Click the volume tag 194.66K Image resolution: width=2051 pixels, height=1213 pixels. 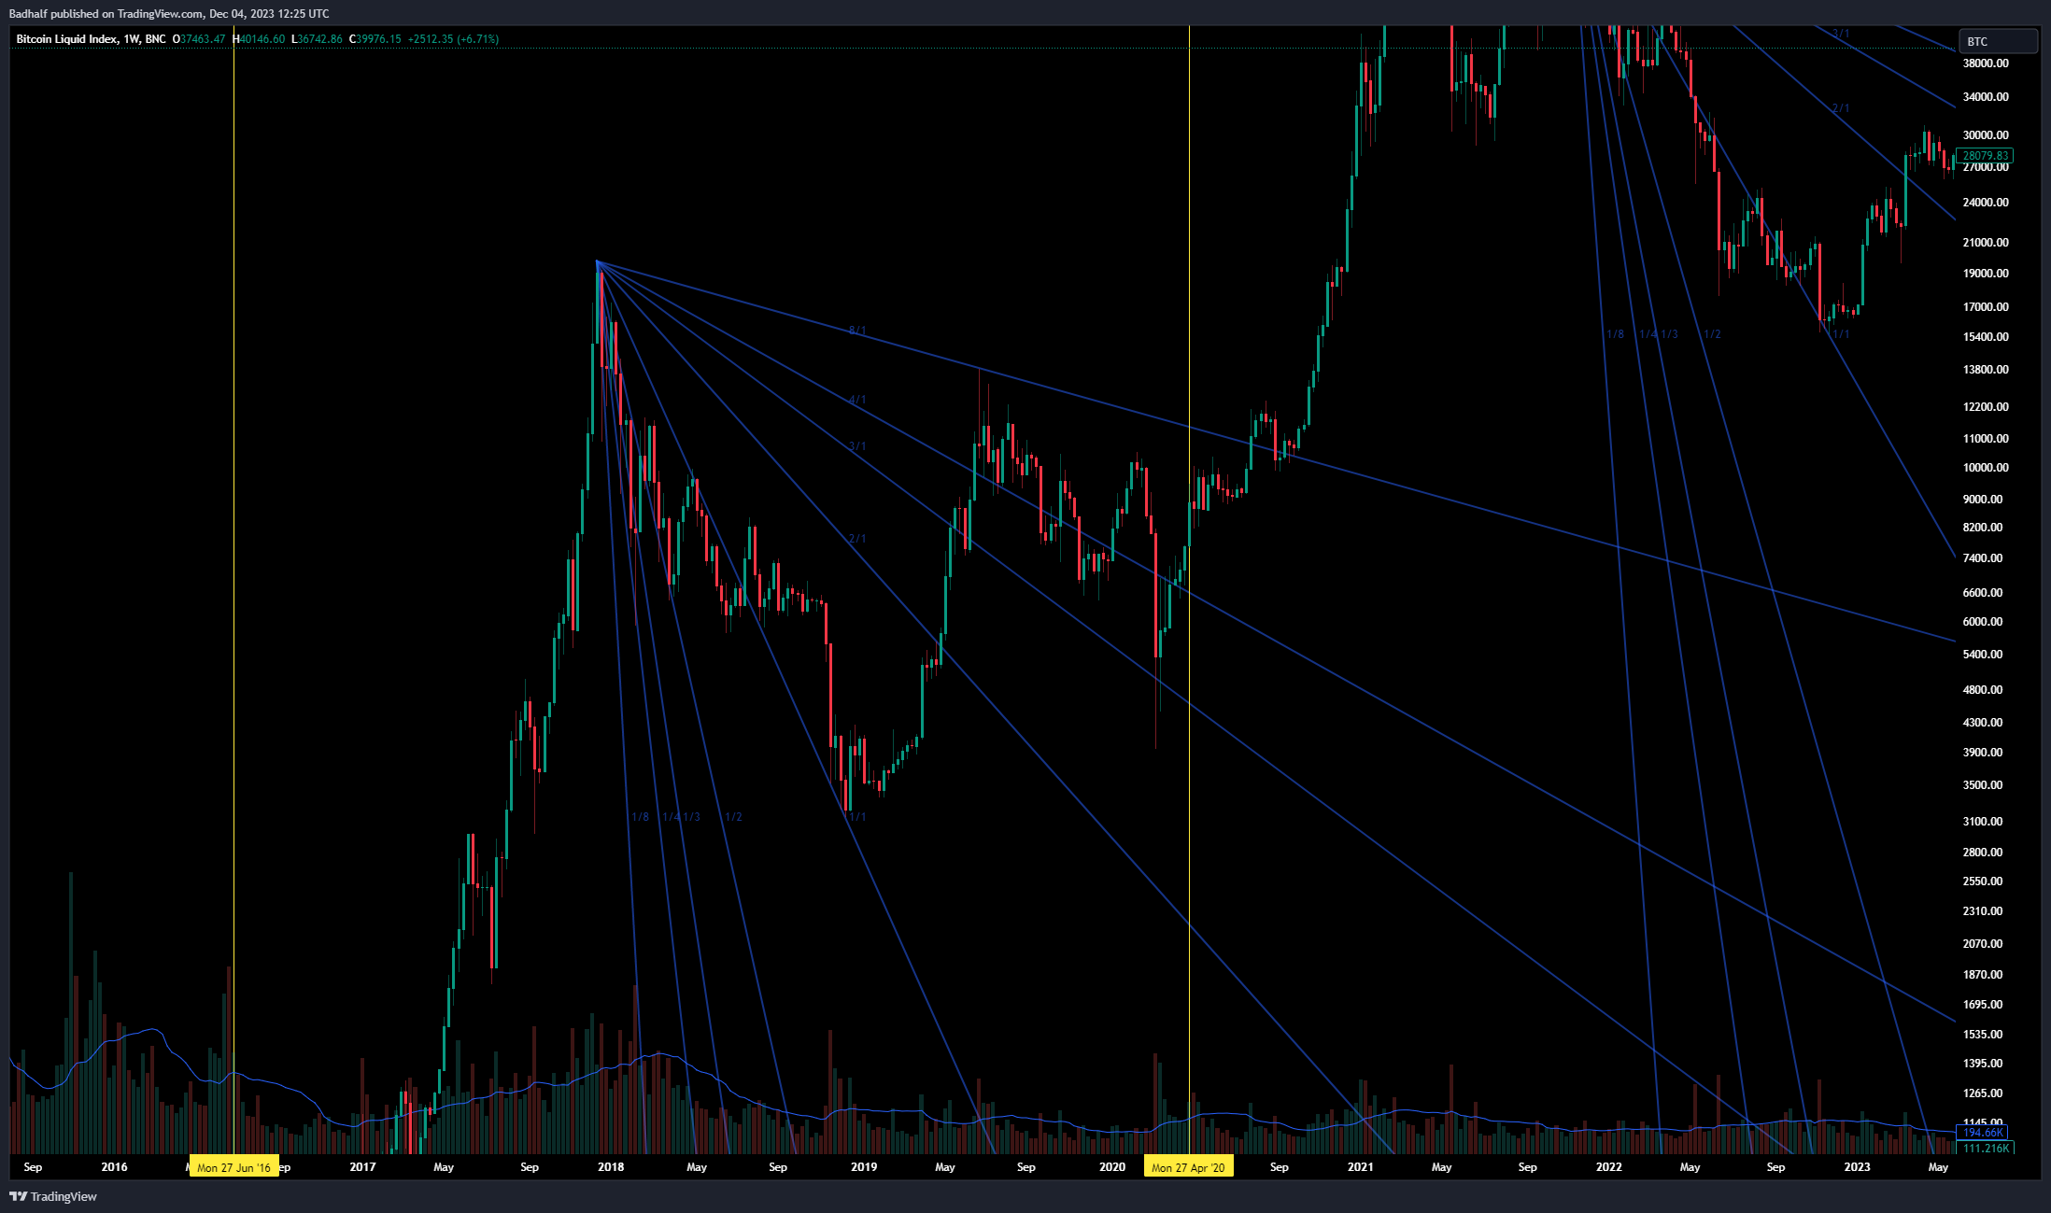pos(1984,1133)
